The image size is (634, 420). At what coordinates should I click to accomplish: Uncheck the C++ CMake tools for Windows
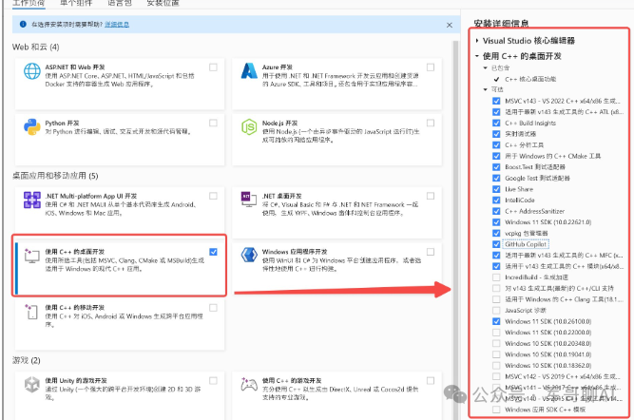pos(496,156)
